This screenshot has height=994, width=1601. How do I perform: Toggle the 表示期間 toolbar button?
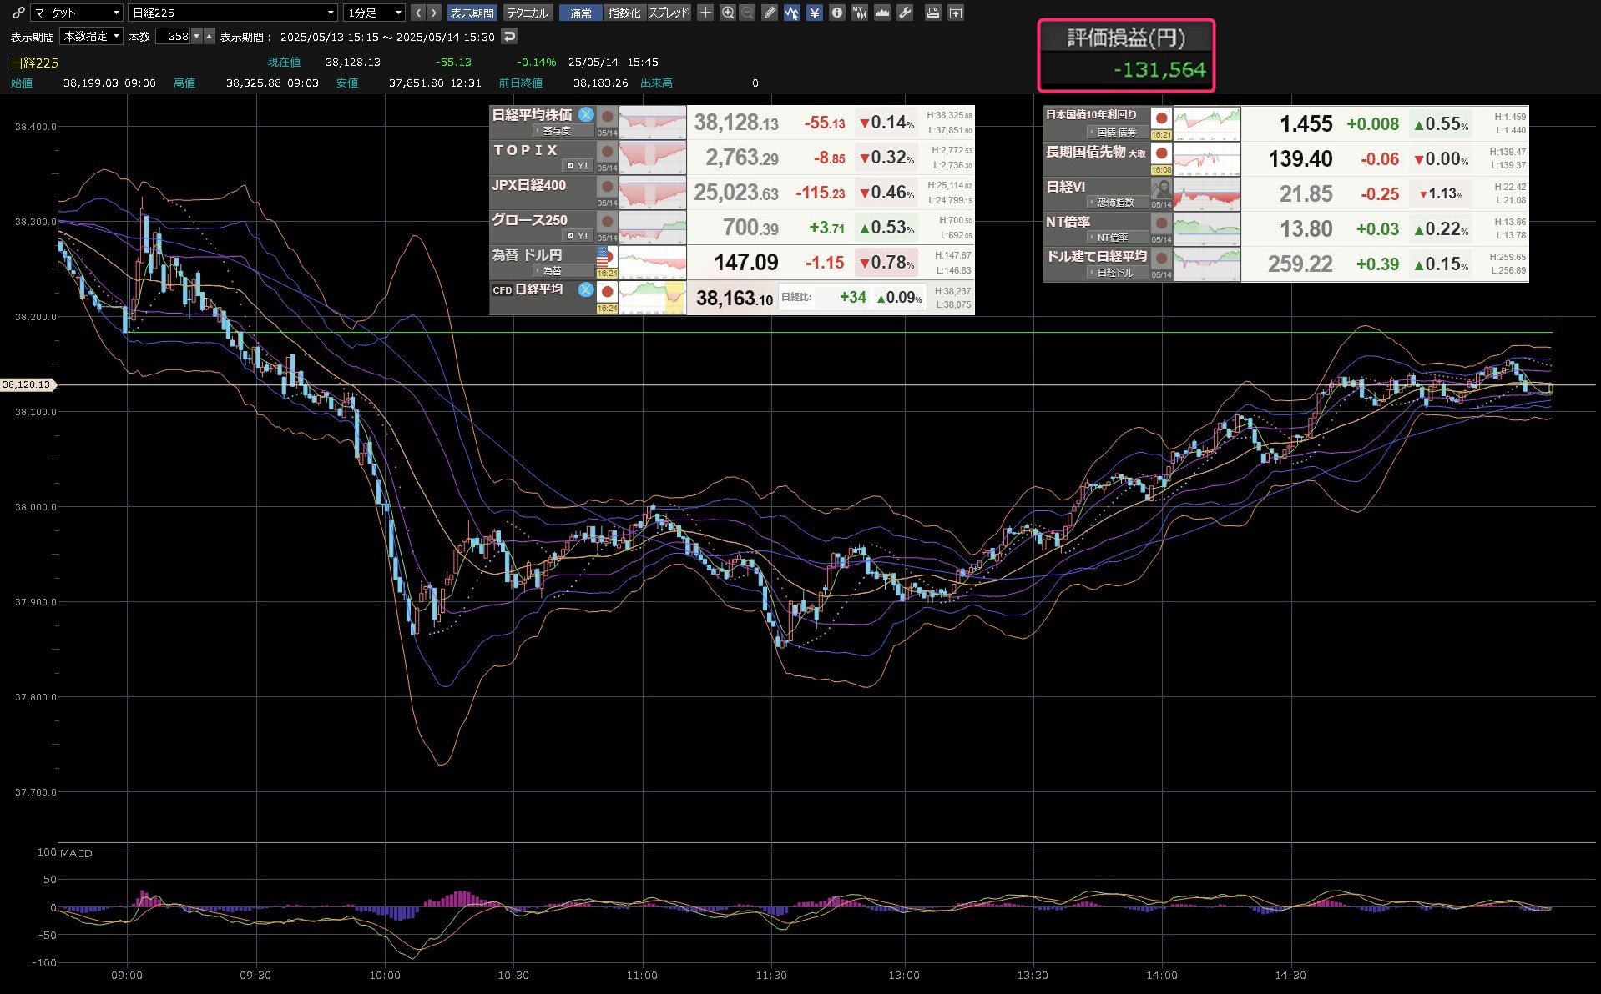[x=472, y=13]
